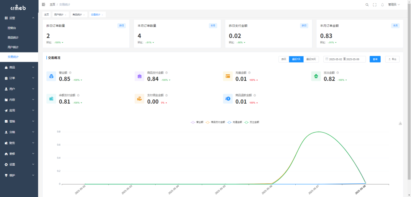Click the 导出 export button
This screenshot has width=411, height=197.
(x=392, y=59)
